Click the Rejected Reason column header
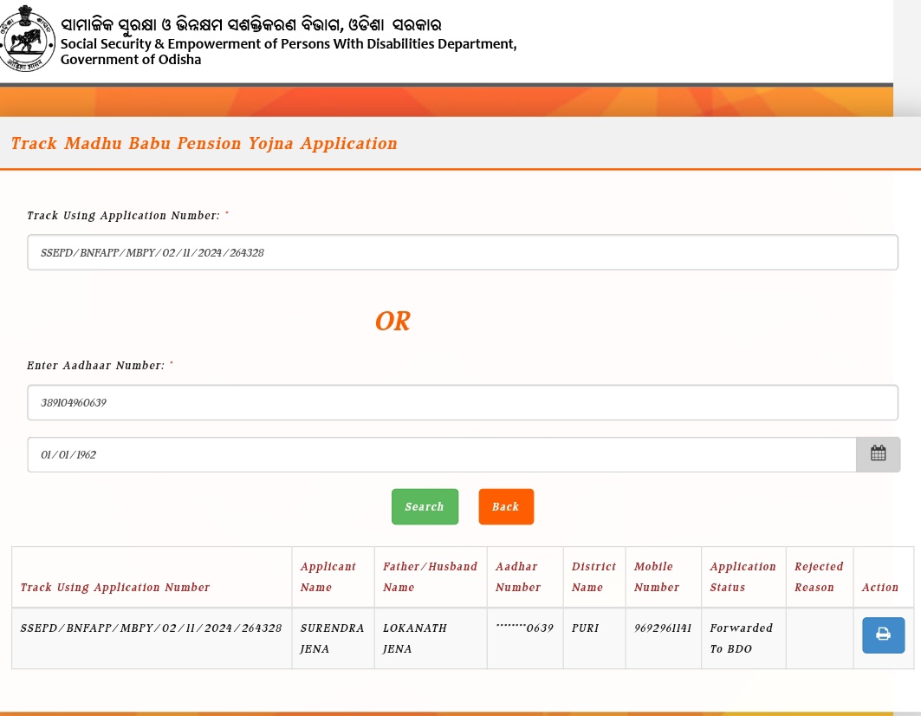921x716 pixels. click(819, 576)
